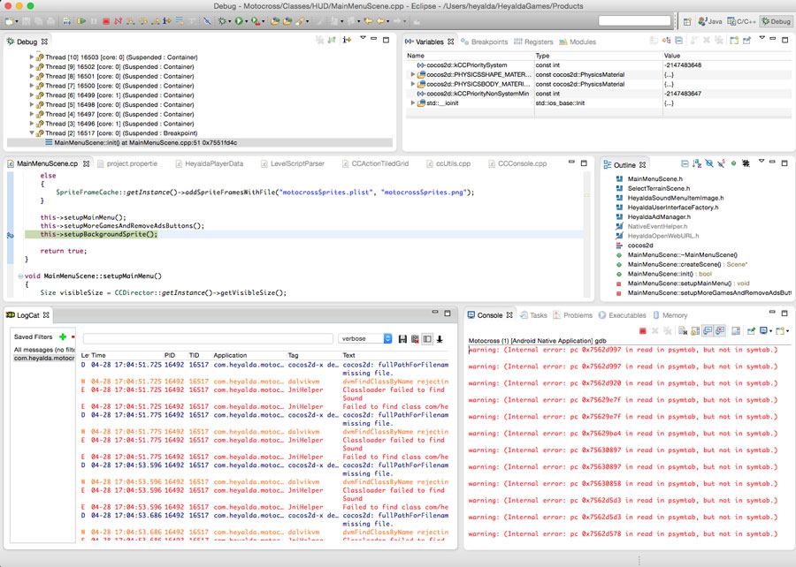The image size is (796, 567).
Task: Click the green Run launch icon
Action: (239, 21)
